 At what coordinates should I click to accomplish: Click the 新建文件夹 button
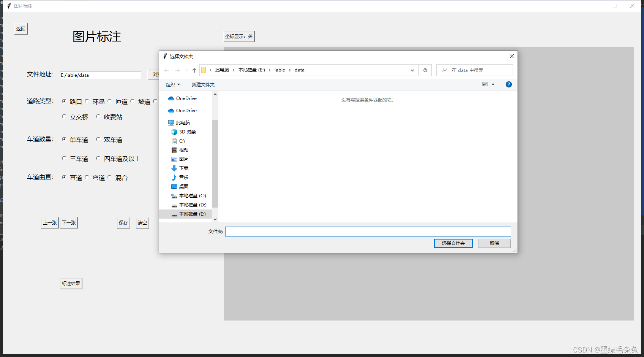203,84
